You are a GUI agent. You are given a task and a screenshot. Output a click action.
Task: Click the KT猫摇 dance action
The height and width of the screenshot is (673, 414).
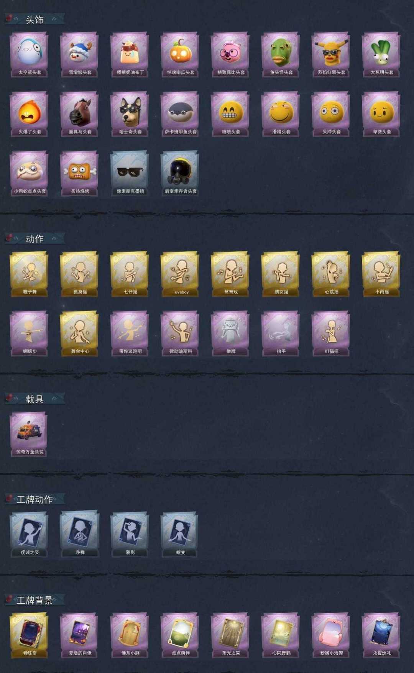(331, 333)
